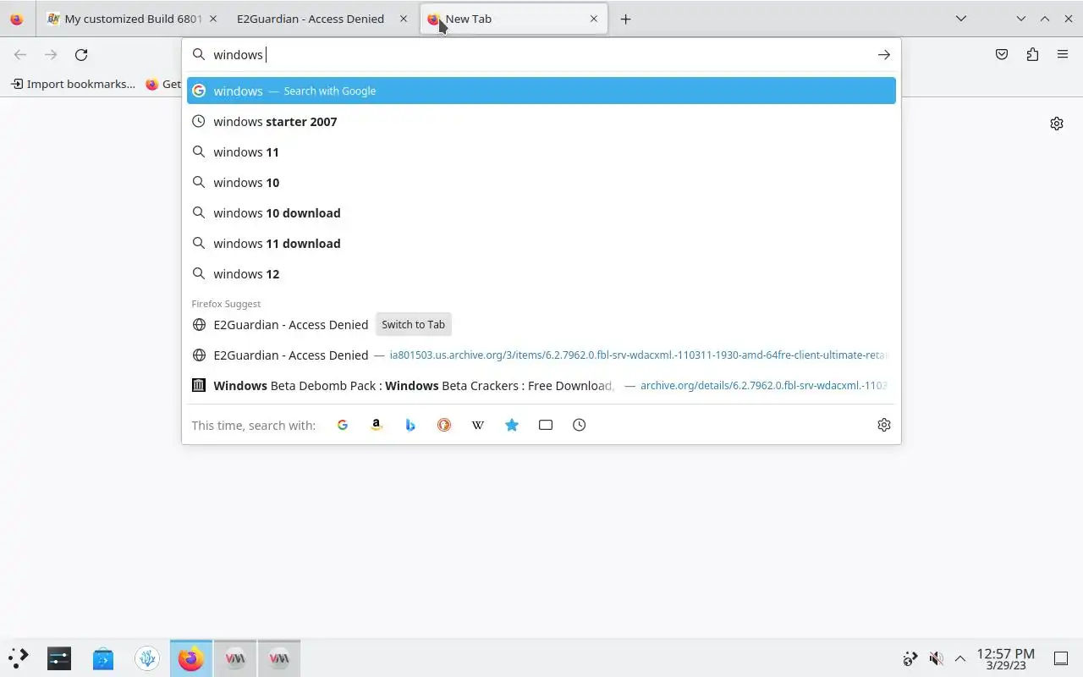Open Save to Pocket
The width and height of the screenshot is (1083, 677).
pyautogui.click(x=1002, y=54)
